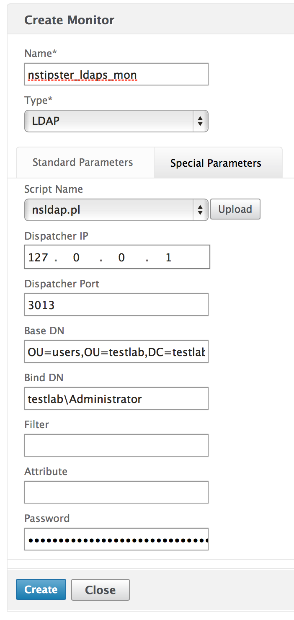Select the Special Parameters tab

click(x=216, y=163)
